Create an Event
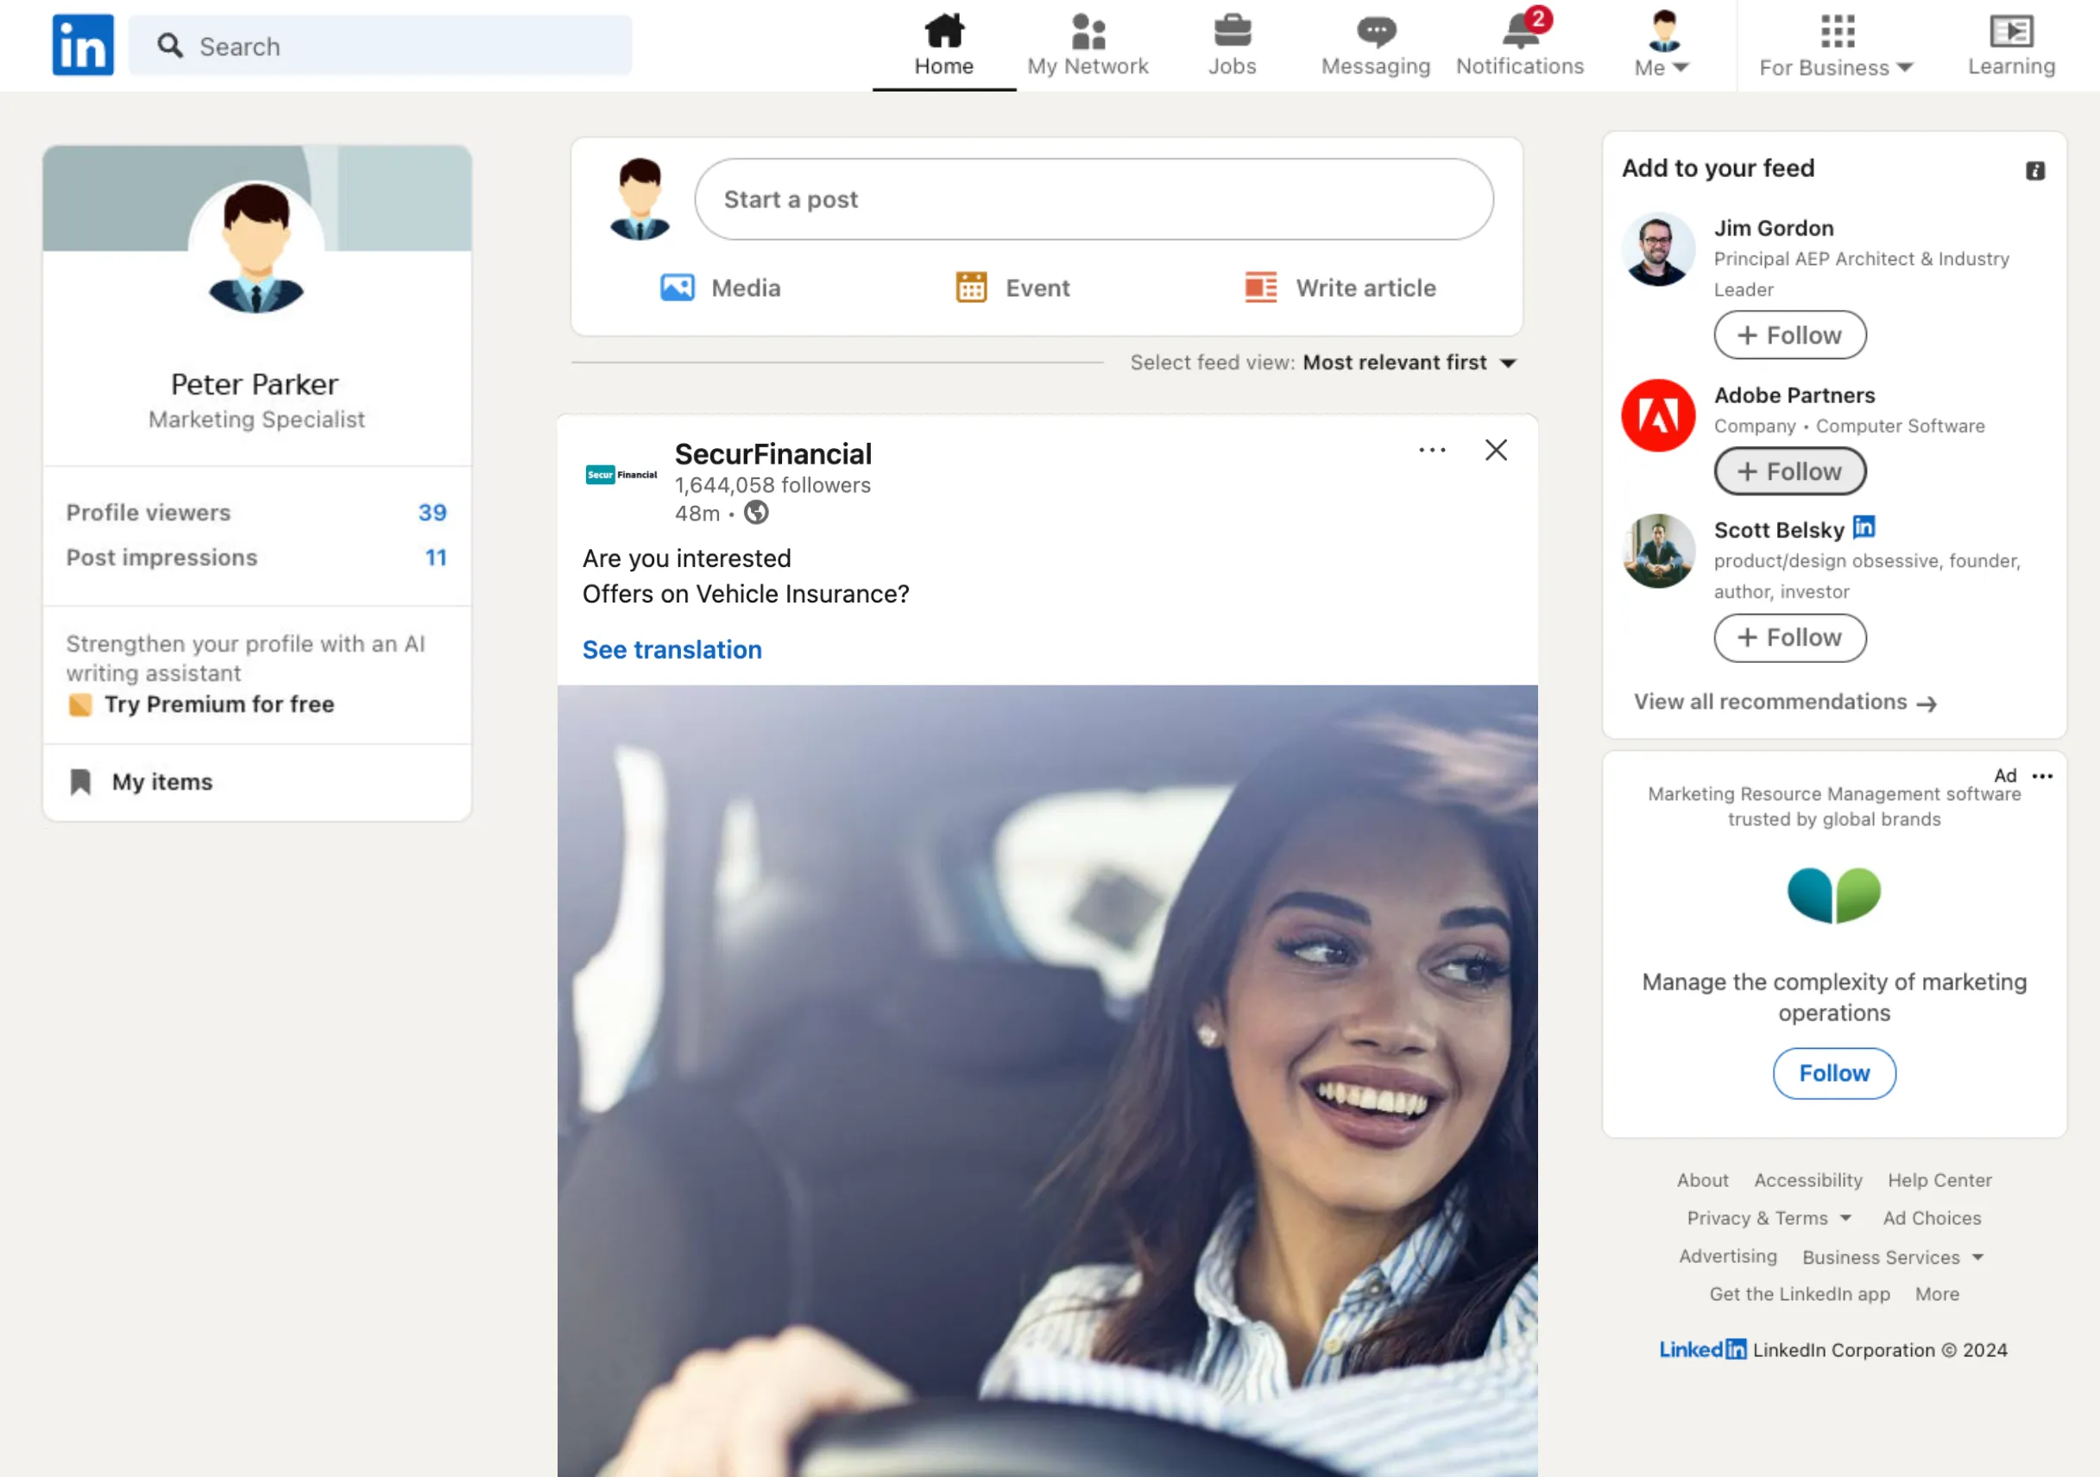Image resolution: width=2100 pixels, height=1477 pixels. pos(1012,288)
